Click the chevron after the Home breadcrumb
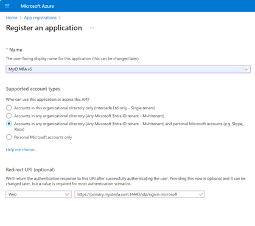Image resolution: width=255 pixels, height=226 pixels. click(x=21, y=18)
